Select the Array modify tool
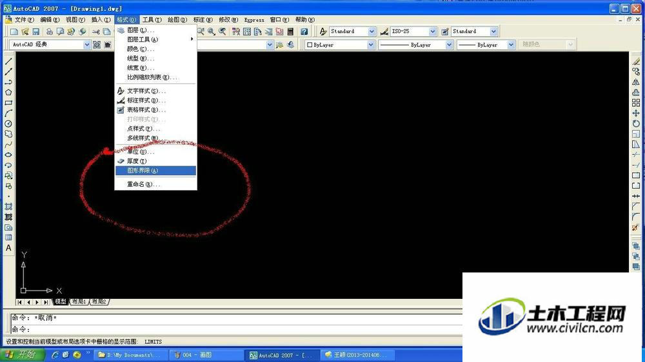 click(636, 102)
